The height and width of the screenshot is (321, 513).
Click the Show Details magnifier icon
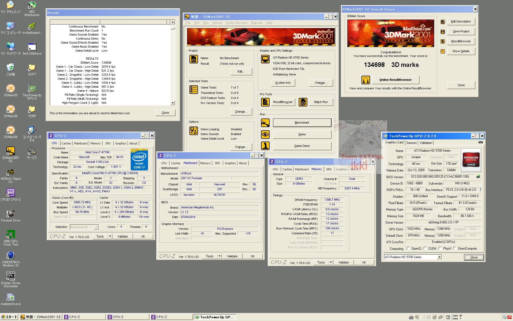click(x=443, y=51)
